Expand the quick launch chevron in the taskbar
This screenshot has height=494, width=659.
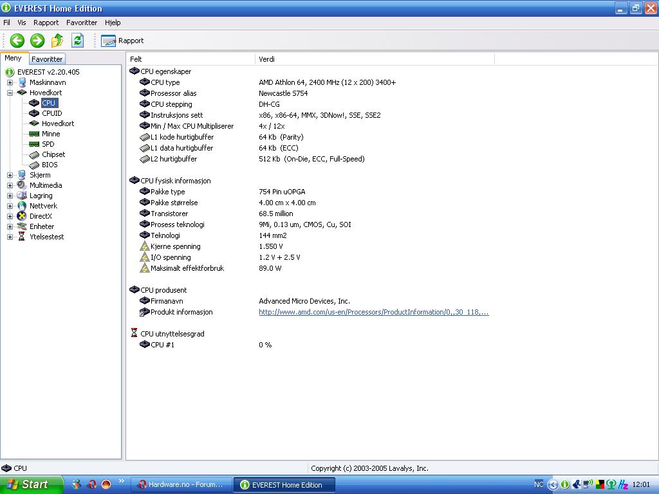pos(122,481)
